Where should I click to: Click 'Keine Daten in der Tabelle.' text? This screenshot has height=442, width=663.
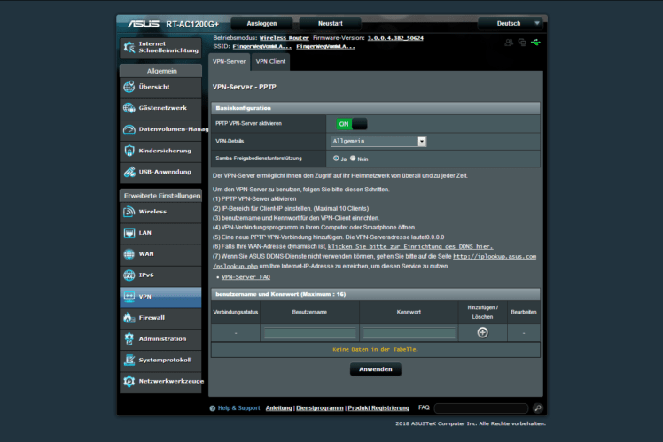pyautogui.click(x=376, y=350)
